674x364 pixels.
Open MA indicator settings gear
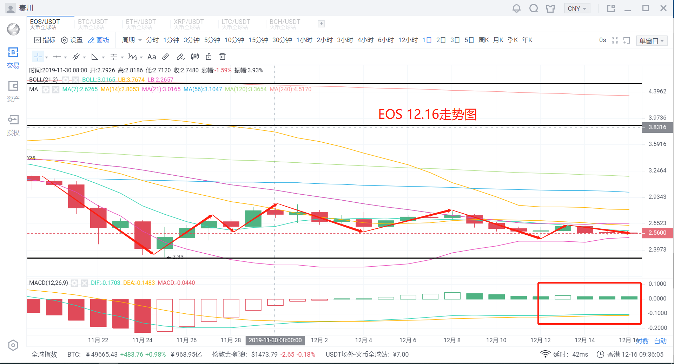[x=46, y=89]
